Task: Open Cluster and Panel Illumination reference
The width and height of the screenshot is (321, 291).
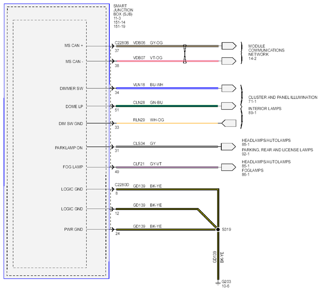Action: coord(283,98)
